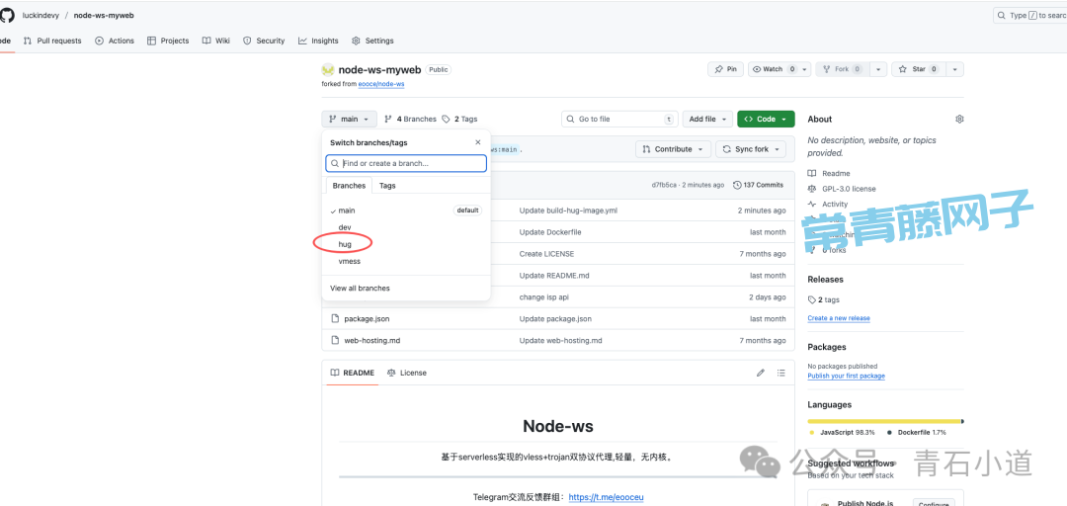The image size is (1067, 506).
Task: Focus the Find or create a branch field
Action: [x=407, y=163]
